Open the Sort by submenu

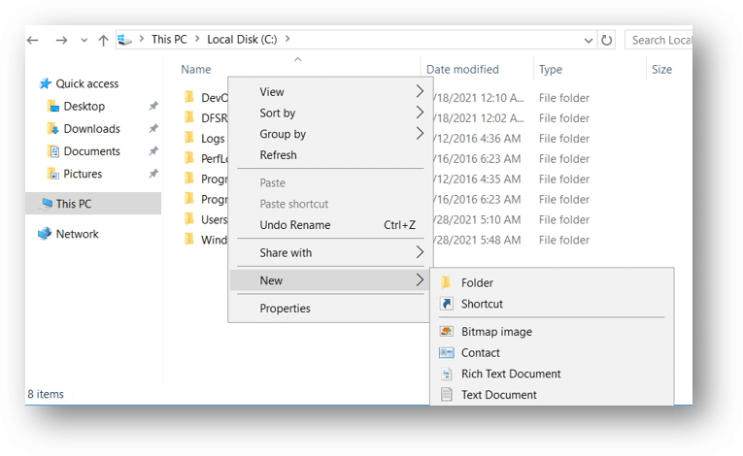329,113
